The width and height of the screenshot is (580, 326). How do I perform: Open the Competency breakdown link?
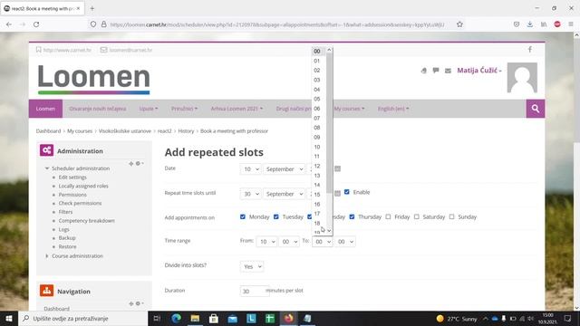(x=87, y=221)
